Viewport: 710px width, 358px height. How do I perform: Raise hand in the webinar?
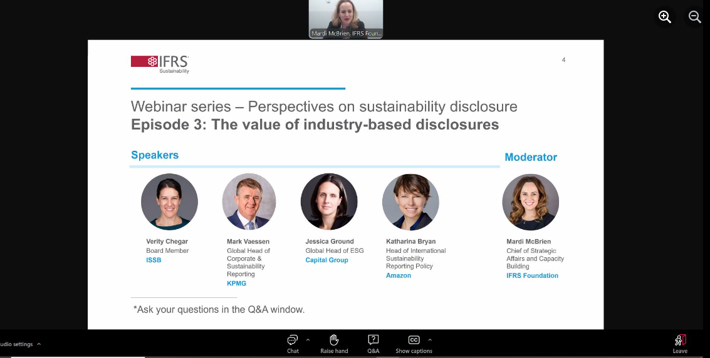tap(334, 344)
